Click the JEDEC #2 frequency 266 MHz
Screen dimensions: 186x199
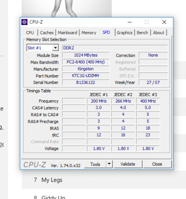click(x=123, y=101)
